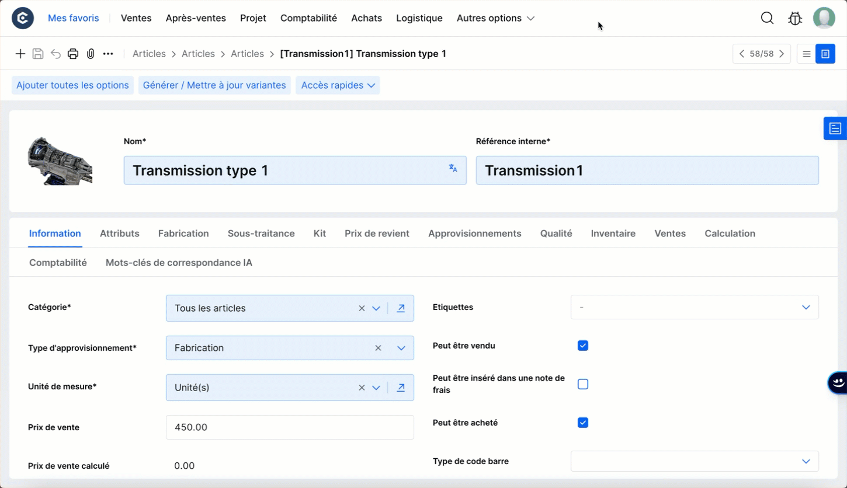Click the print icon in toolbar
The height and width of the screenshot is (488, 847).
(73, 54)
